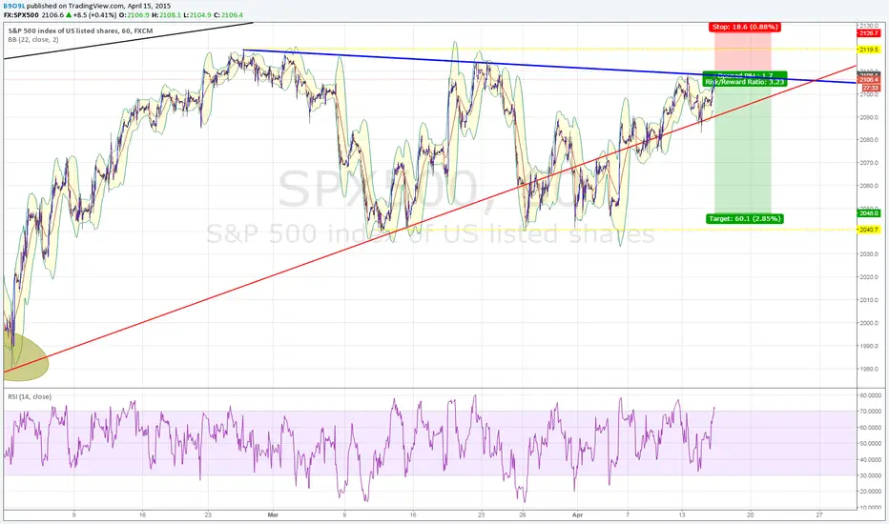889x524 pixels.
Task: Click the 30.0000 RSI axis label
Action: [869, 475]
